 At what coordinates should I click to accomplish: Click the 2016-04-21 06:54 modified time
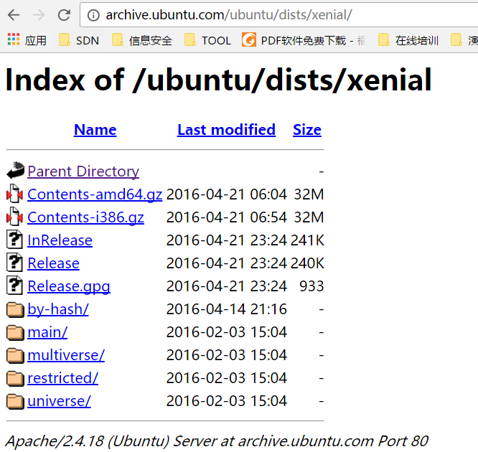(x=227, y=217)
